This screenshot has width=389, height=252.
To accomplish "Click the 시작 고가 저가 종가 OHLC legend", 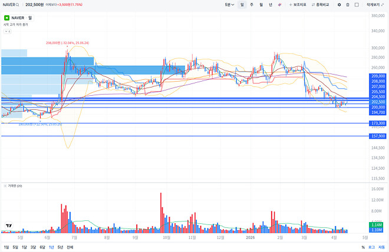I will [x=16, y=25].
